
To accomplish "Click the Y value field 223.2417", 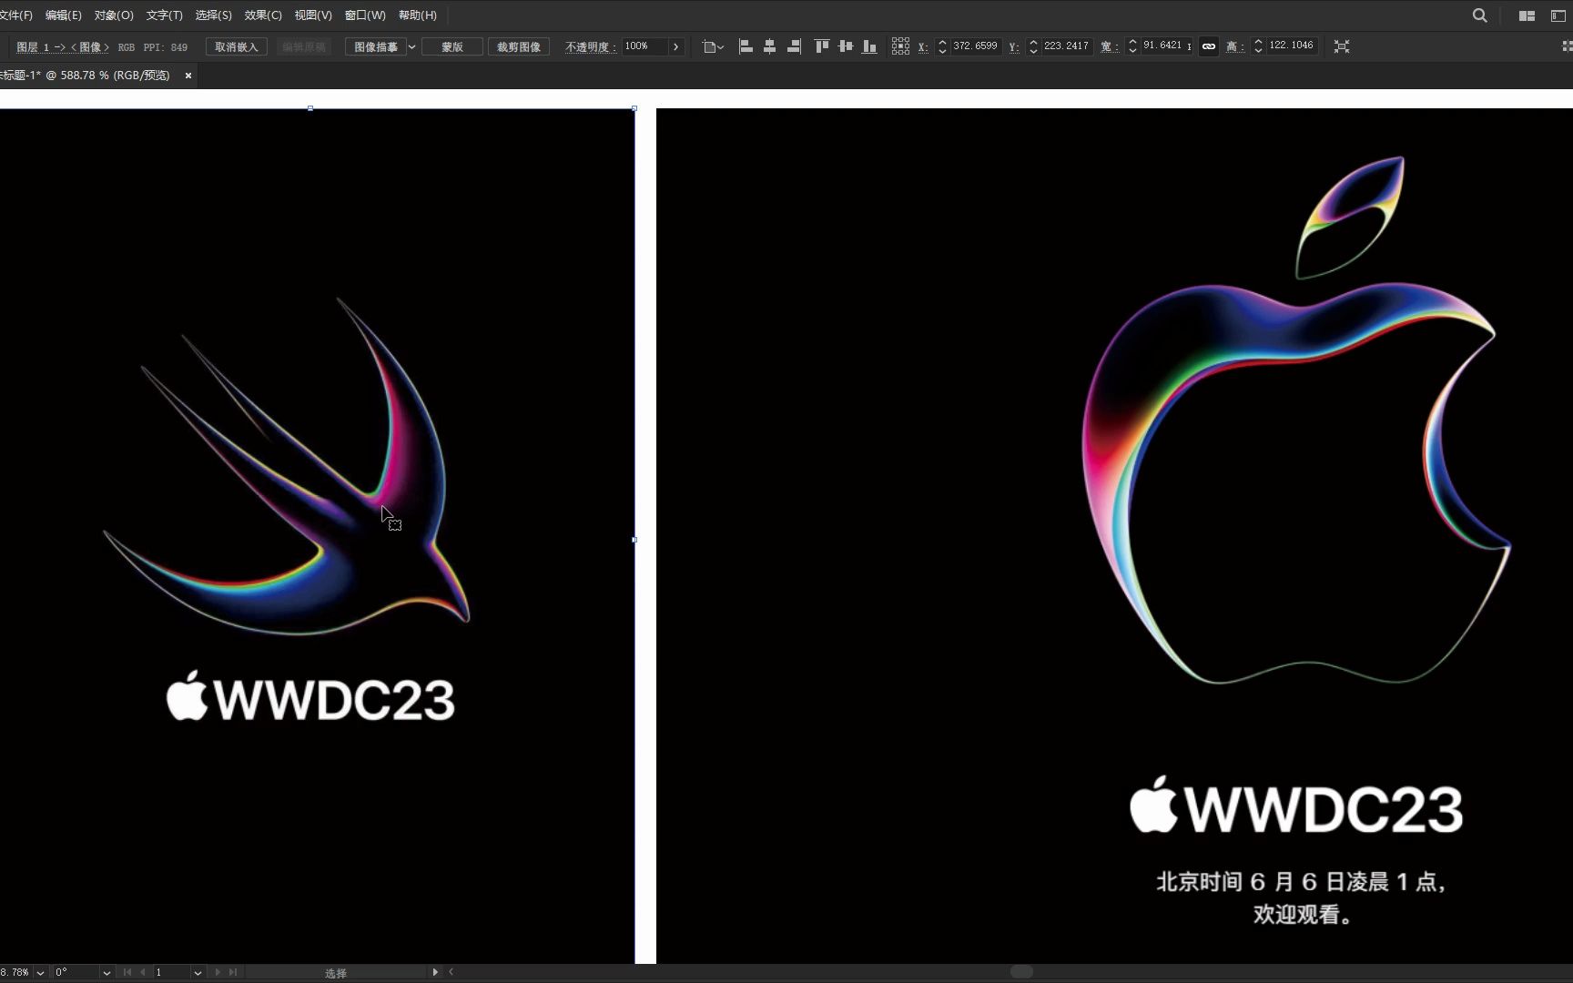I will pyautogui.click(x=1066, y=46).
